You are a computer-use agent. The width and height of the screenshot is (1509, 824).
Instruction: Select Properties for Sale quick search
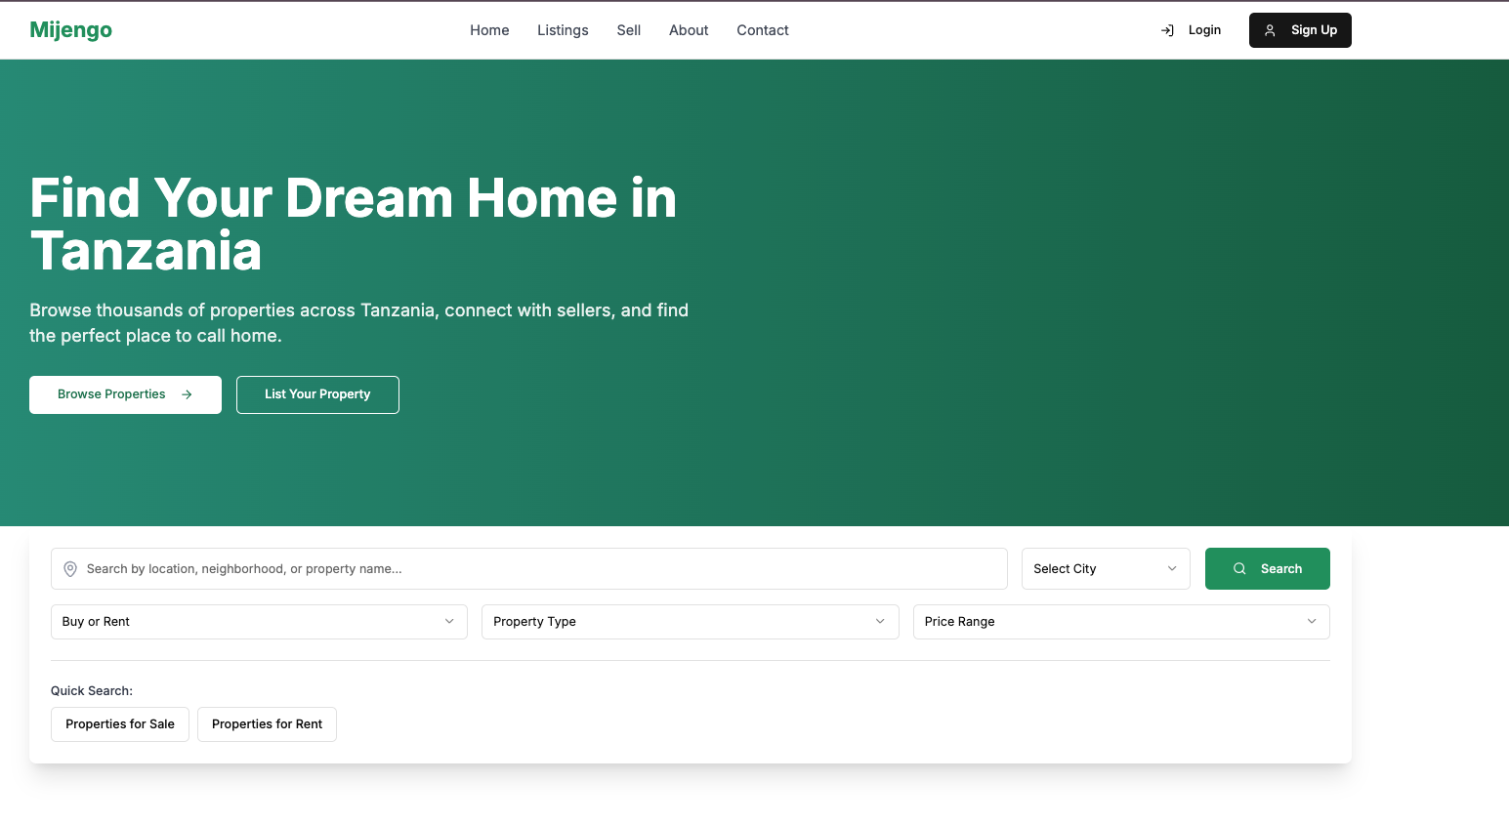[x=120, y=724]
